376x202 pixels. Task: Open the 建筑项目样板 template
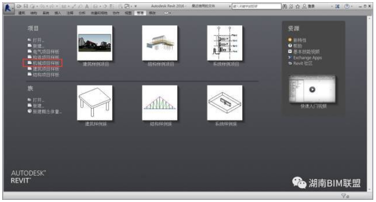pos(46,69)
